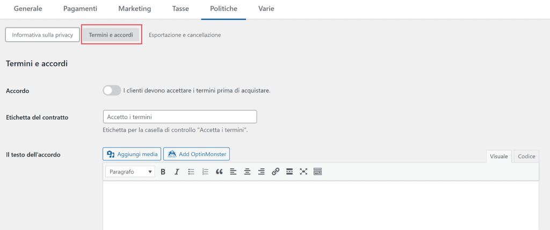Center align the agreement text

click(248, 172)
